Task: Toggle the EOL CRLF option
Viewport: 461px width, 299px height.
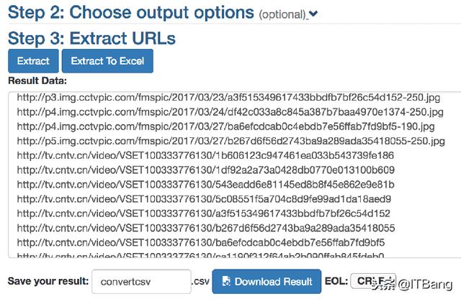Action: tap(372, 280)
